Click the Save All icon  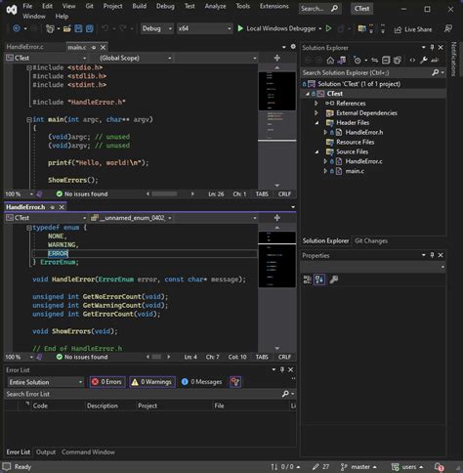90,28
